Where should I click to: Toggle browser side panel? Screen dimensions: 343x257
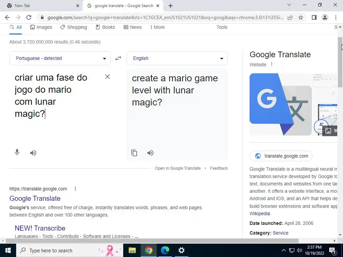point(314,17)
